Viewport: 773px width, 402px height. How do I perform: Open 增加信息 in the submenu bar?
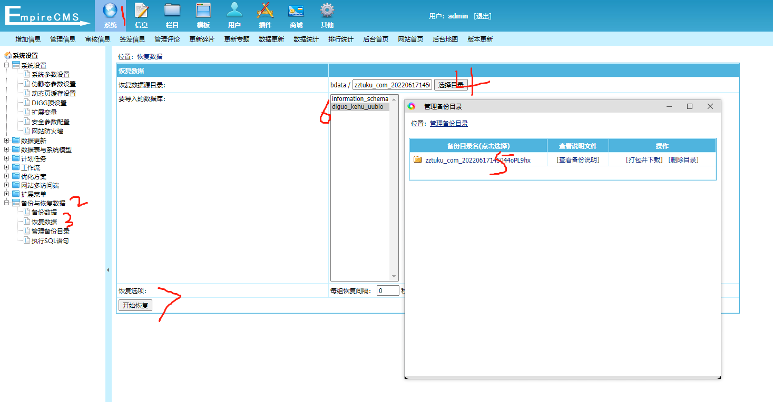click(28, 39)
